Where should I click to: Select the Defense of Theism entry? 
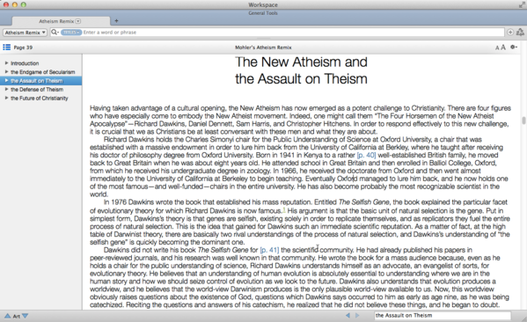37,90
